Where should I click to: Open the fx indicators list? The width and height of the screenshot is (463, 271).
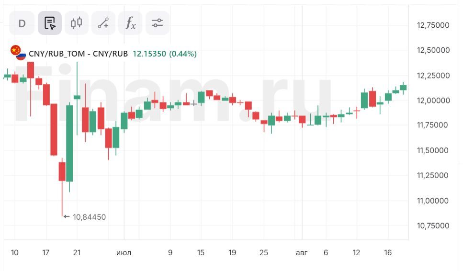(x=130, y=23)
